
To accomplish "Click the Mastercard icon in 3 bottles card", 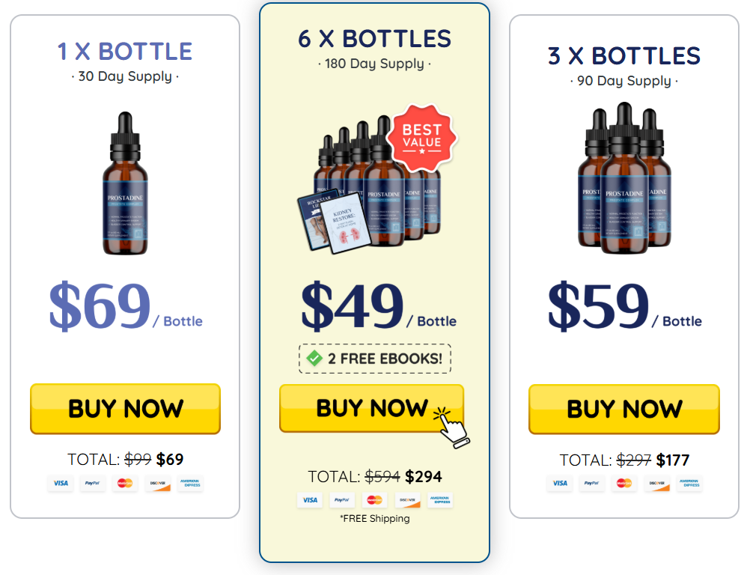I will click(x=624, y=483).
